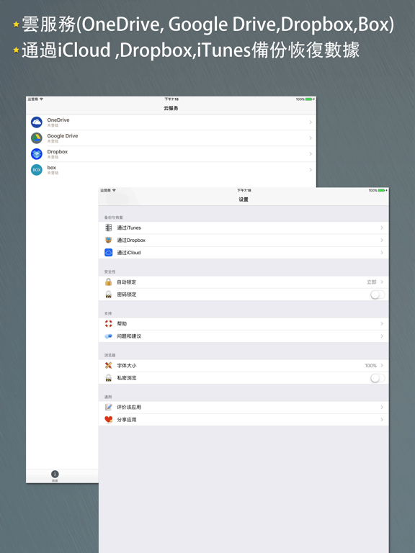Open 评价该应用 row chevron
The image size is (415, 553).
pyautogui.click(x=382, y=407)
